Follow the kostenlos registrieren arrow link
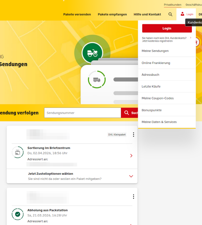The width and height of the screenshot is (202, 225). 191,38
